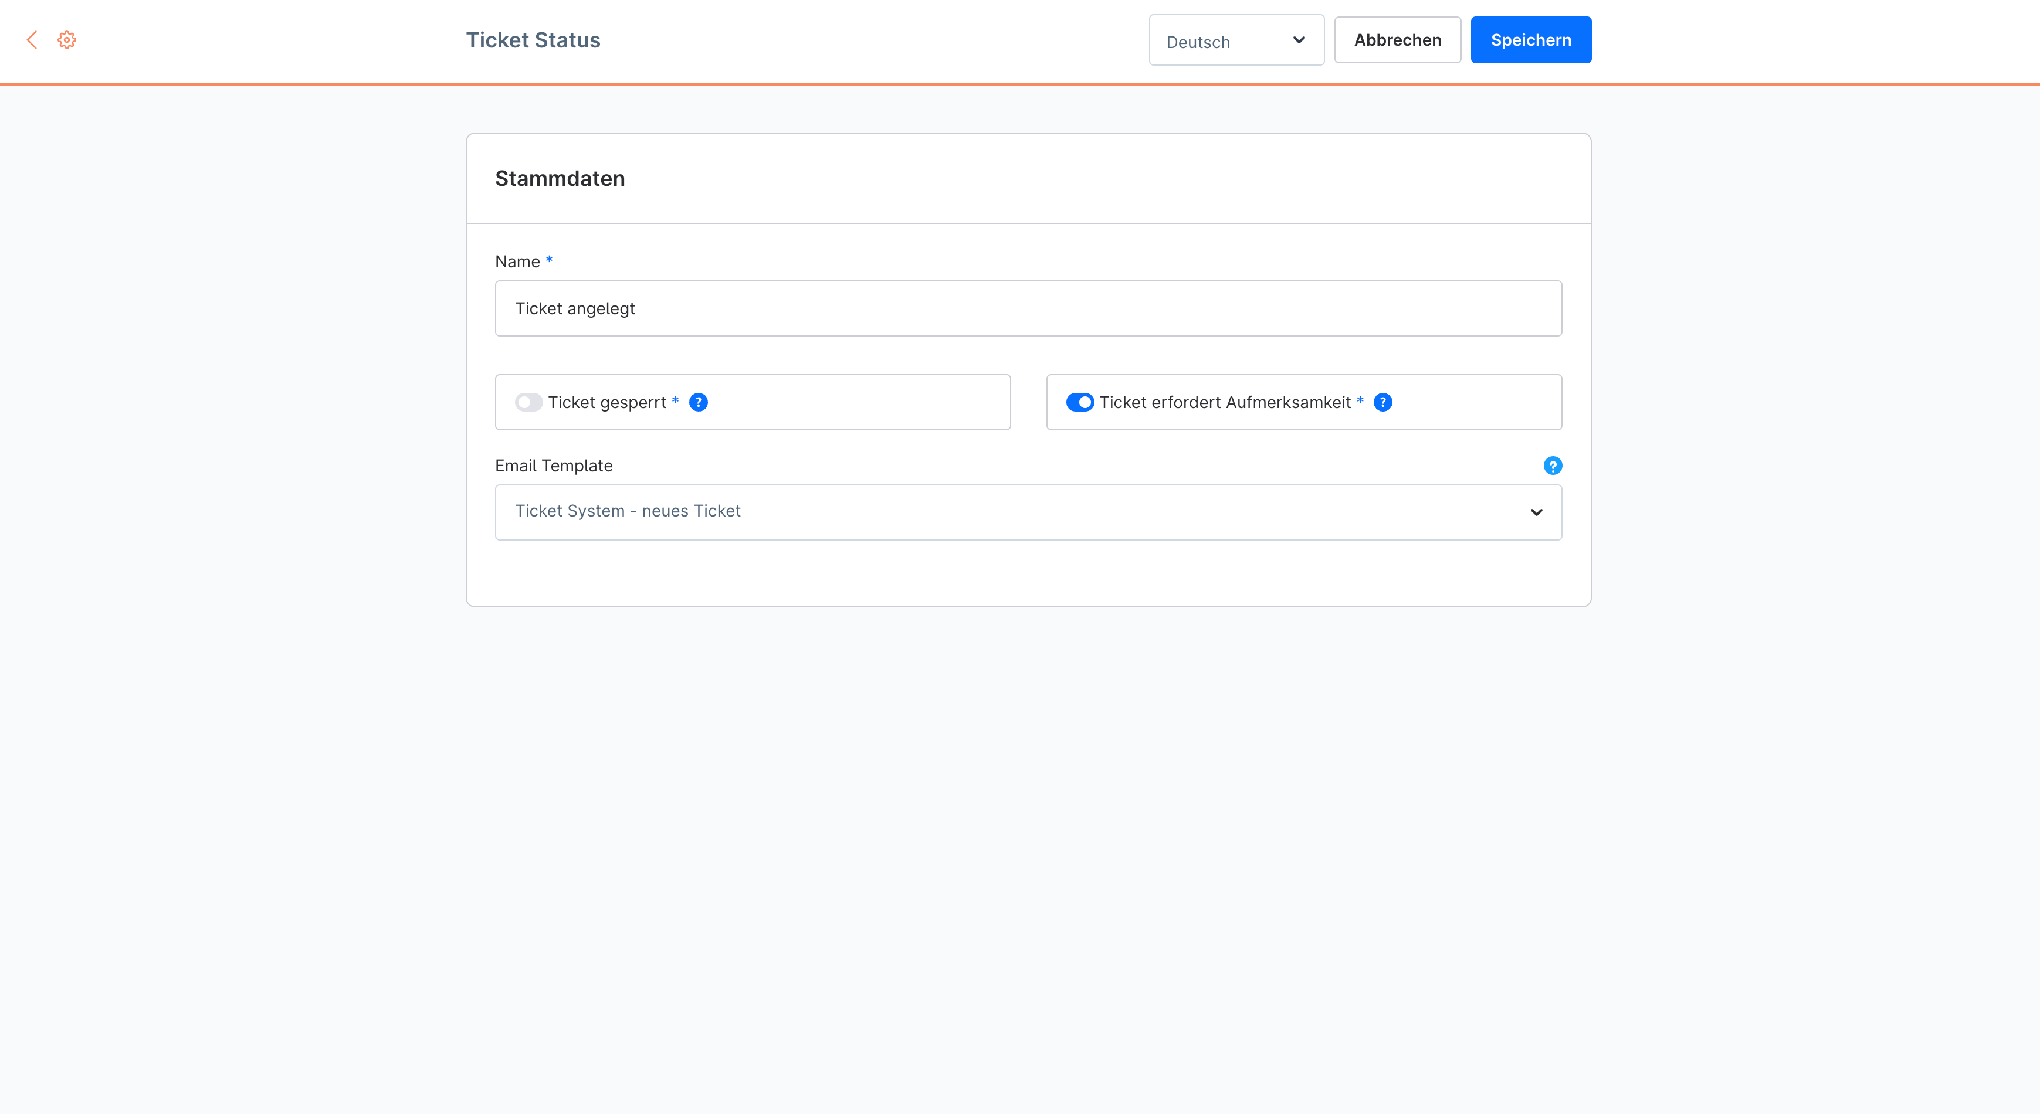Click the Ticket Status page title
The height and width of the screenshot is (1114, 2040).
[x=533, y=40]
